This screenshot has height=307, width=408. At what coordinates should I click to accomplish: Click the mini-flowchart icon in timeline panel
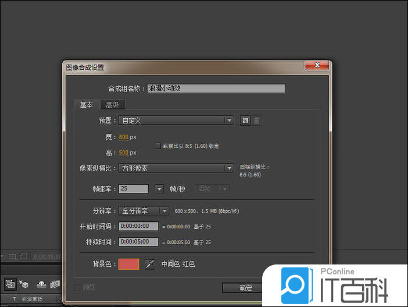[x=10, y=284]
